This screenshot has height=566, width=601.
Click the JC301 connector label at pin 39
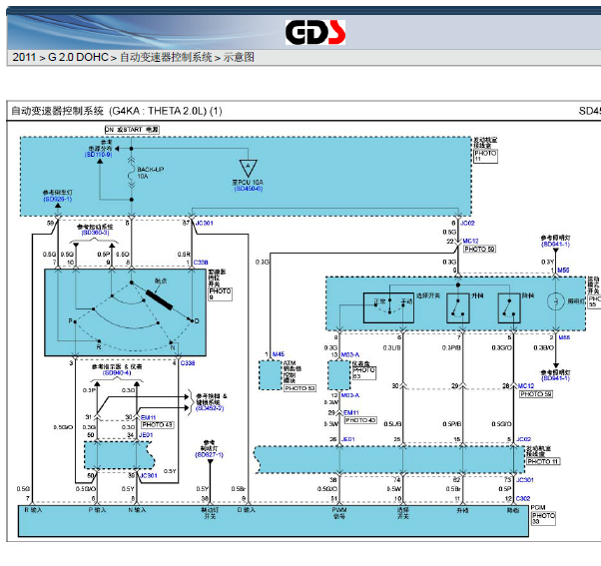coord(149,475)
